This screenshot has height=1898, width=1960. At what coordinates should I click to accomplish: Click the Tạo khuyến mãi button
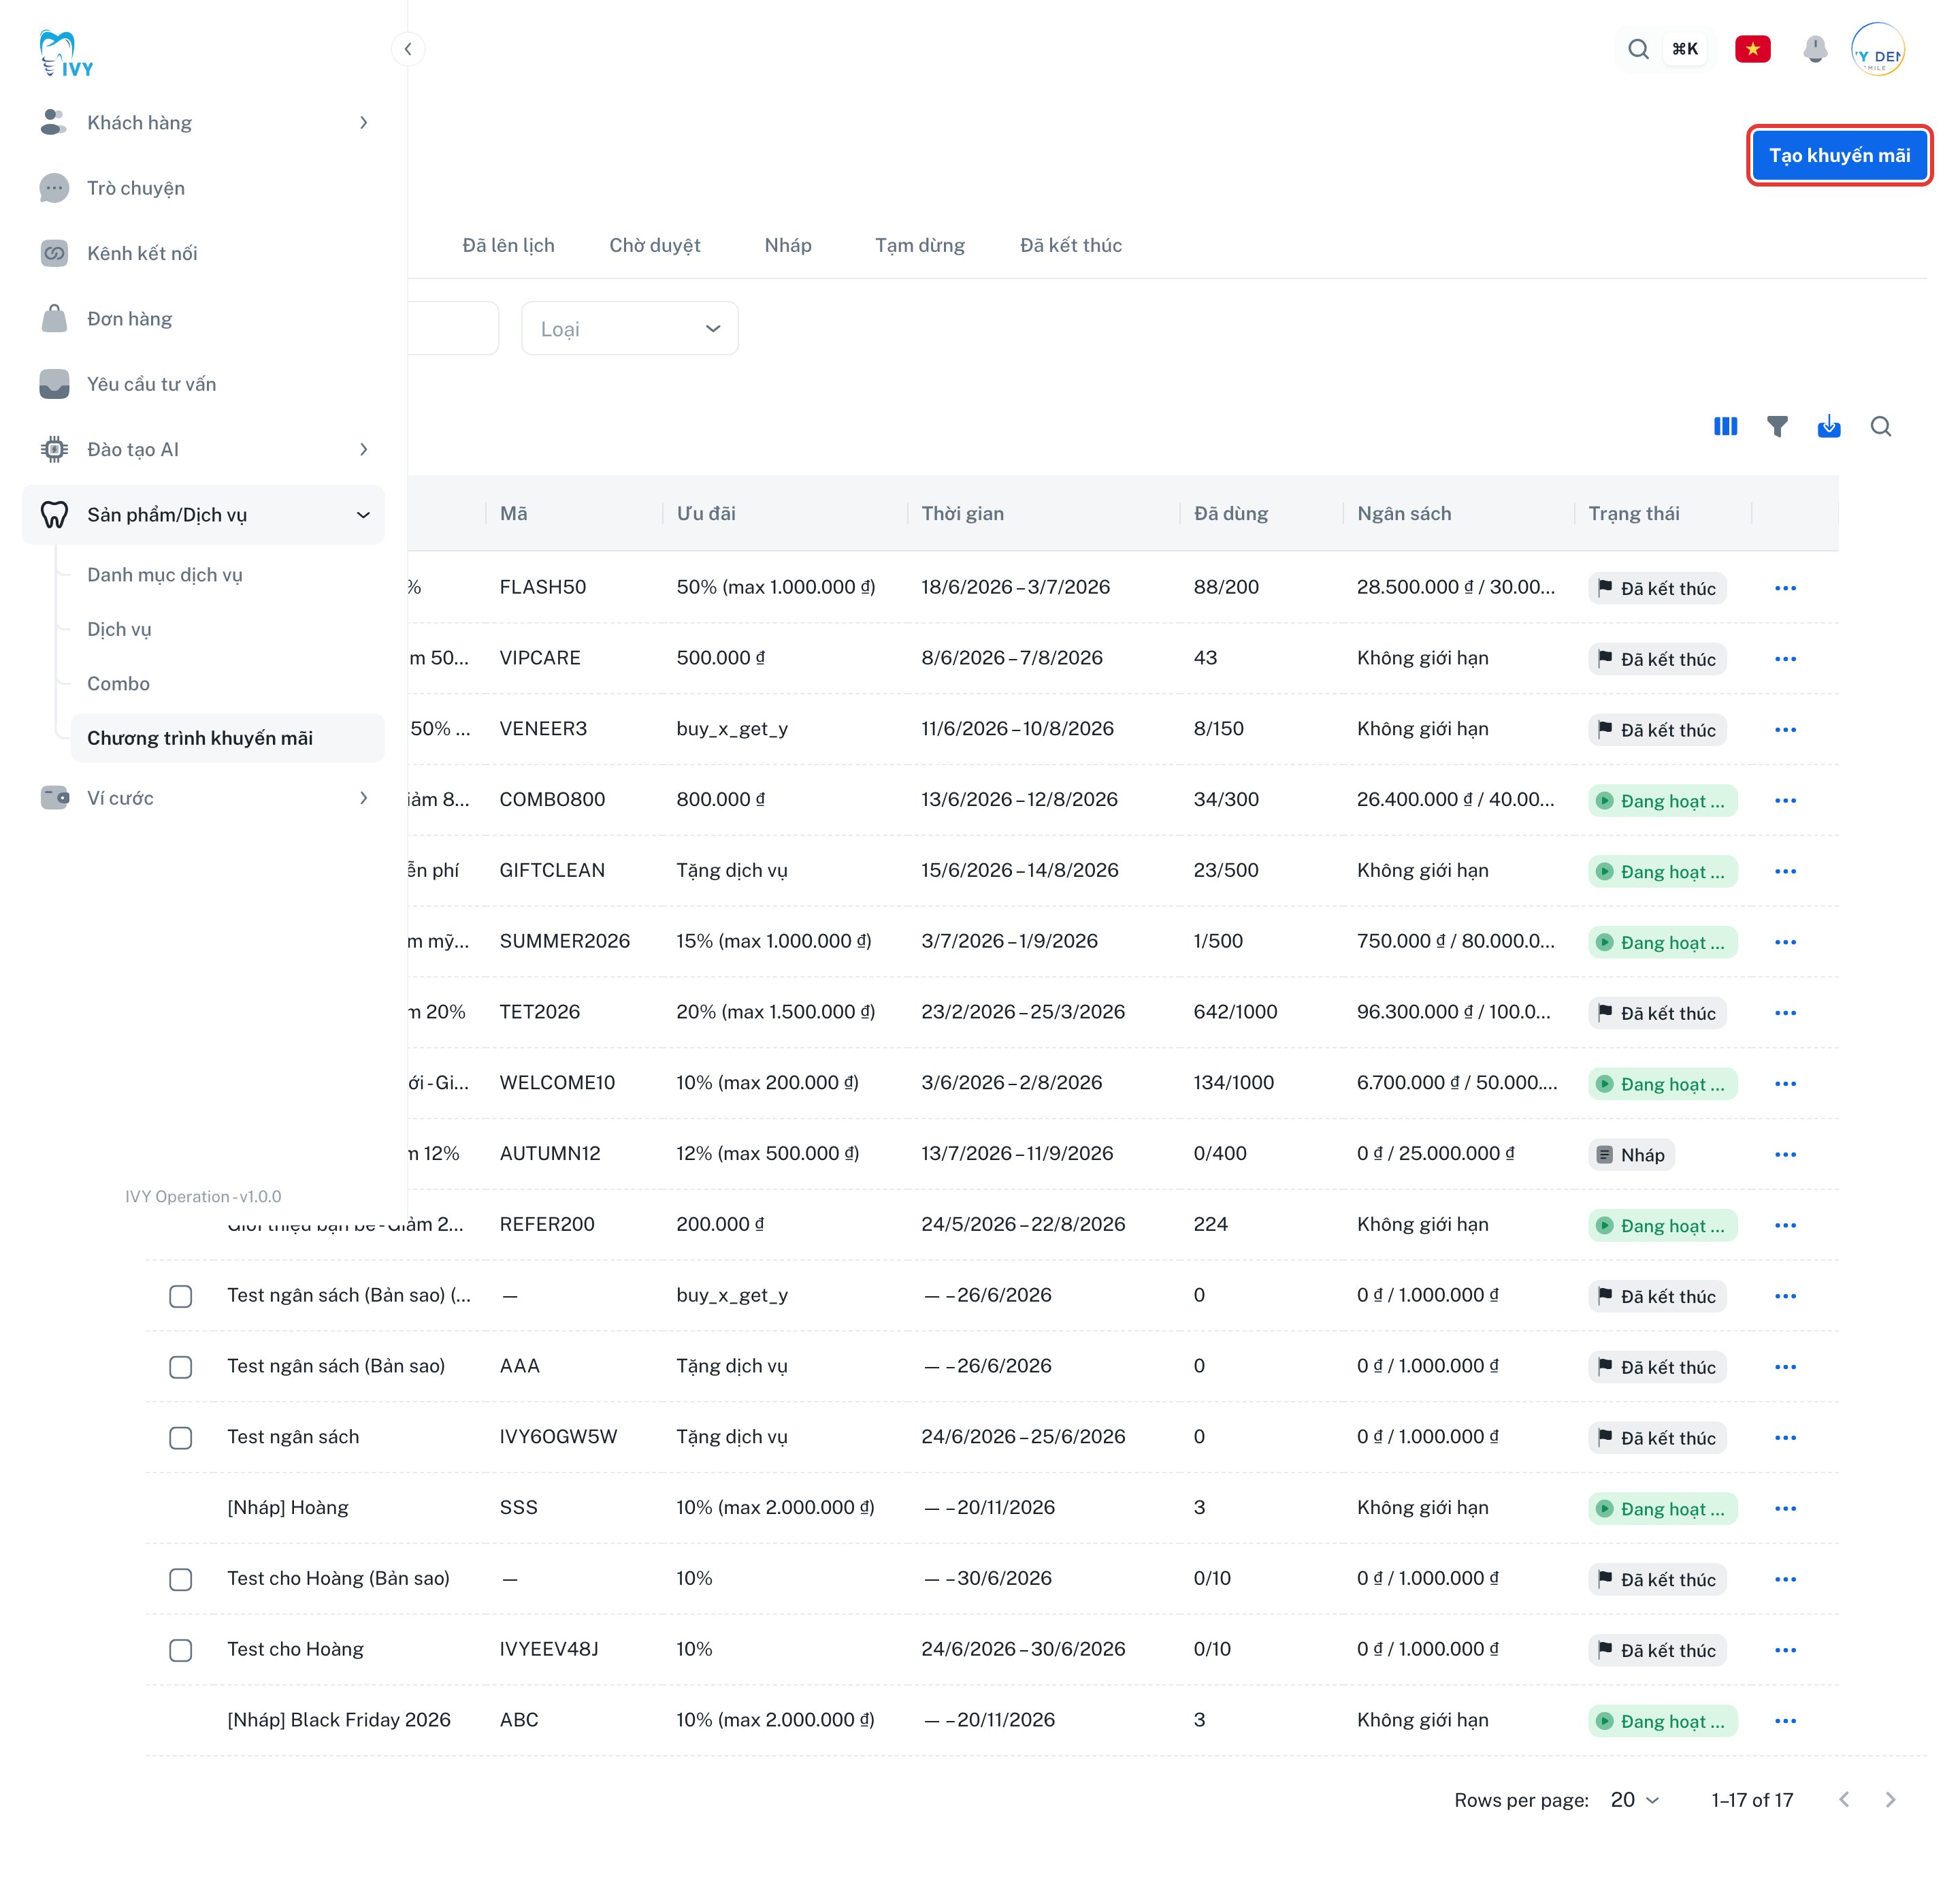(1839, 155)
